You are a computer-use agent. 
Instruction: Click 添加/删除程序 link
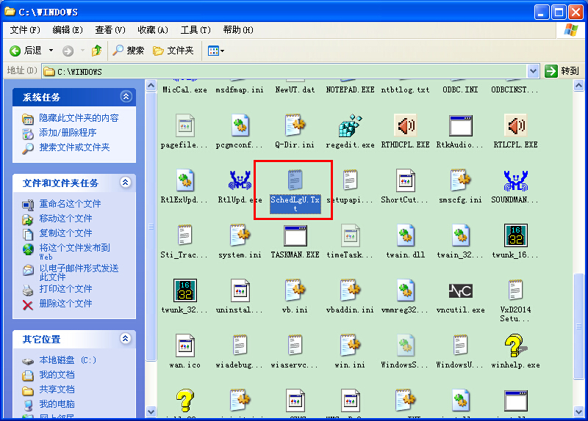(68, 133)
